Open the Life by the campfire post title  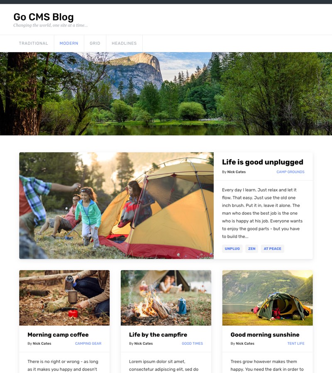(x=158, y=335)
